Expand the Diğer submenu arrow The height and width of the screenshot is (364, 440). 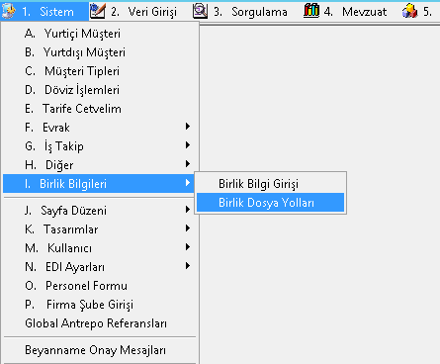point(188,164)
